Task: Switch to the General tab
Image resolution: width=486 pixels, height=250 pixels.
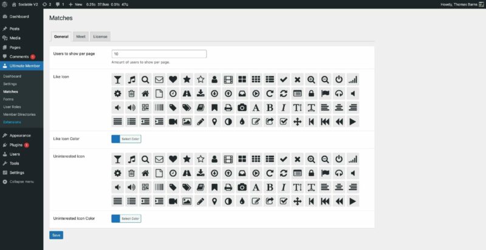Action: pyautogui.click(x=61, y=36)
